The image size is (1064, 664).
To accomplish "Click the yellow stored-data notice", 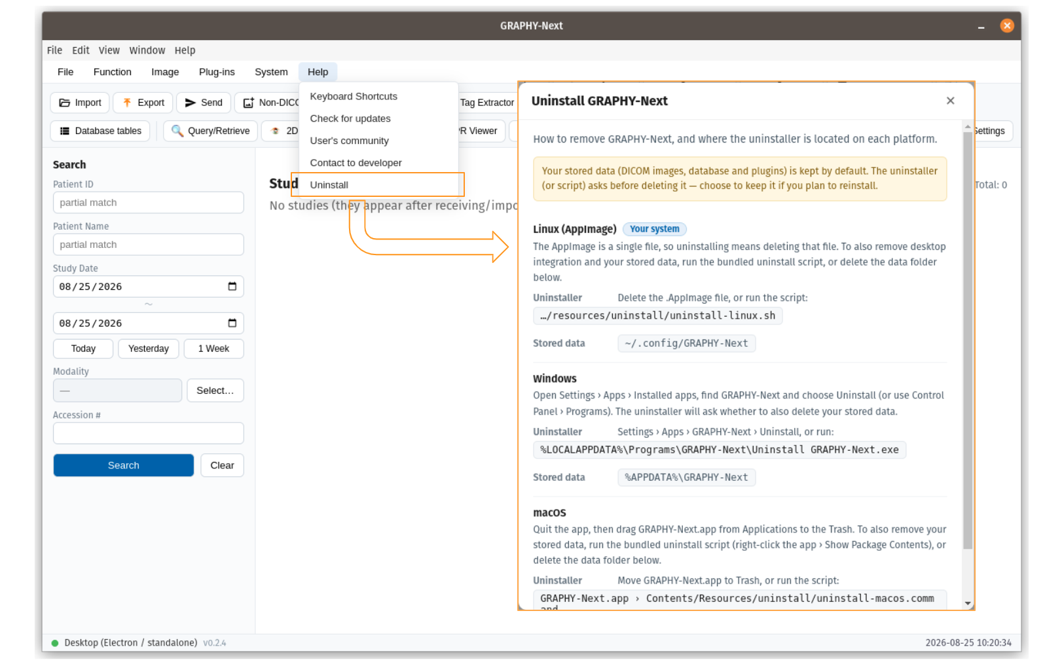I will (740, 179).
